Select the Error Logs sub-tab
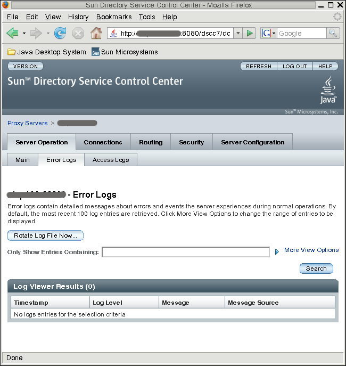The height and width of the screenshot is (366, 346). pos(61,160)
